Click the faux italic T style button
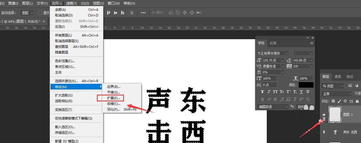Screen dimensions: 361x143 click(269, 92)
